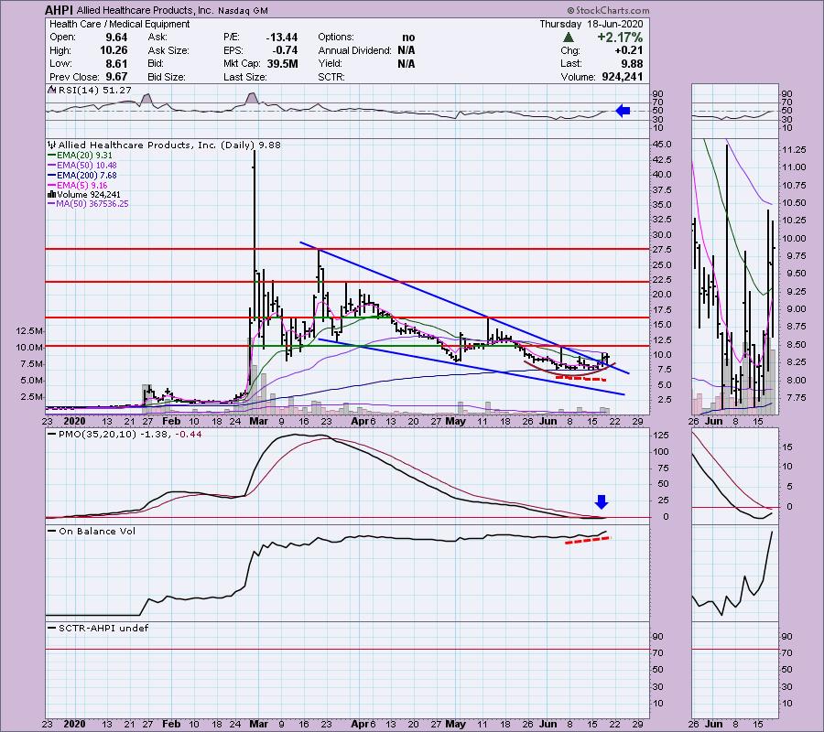This screenshot has height=732, width=824.
Task: Click N/A next to Annual Dividend
Action: click(407, 50)
